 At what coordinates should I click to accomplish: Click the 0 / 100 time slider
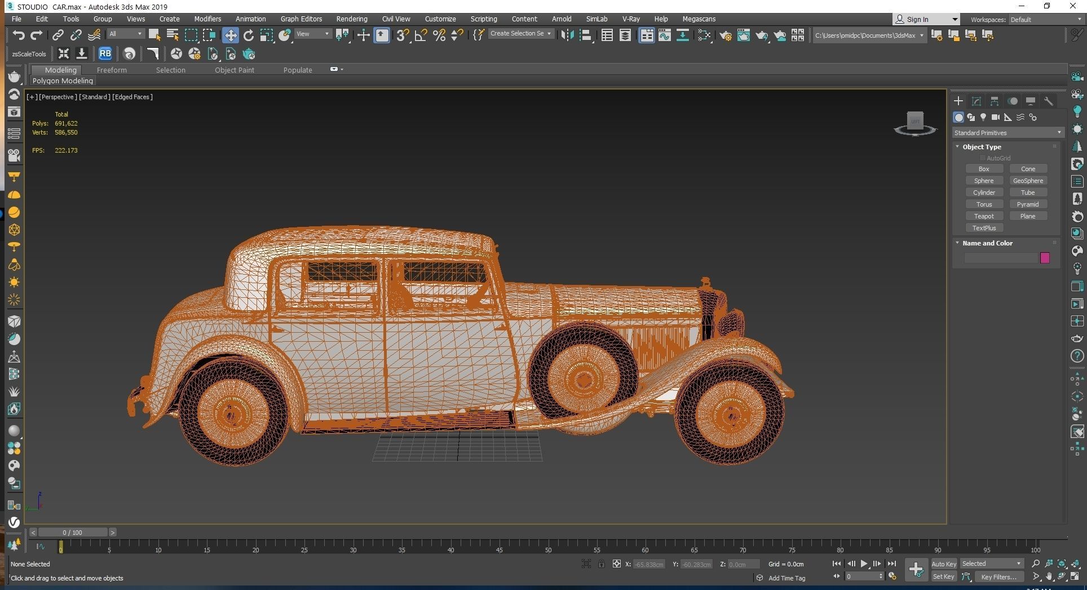point(73,532)
